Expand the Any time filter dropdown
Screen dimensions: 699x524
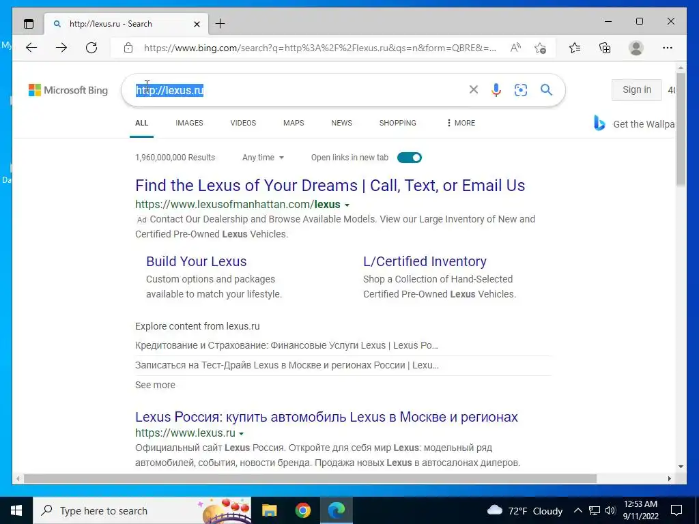[x=263, y=158]
